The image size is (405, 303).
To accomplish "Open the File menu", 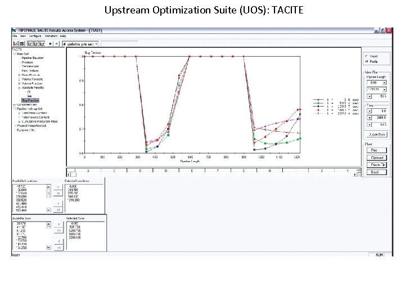I will (15, 36).
